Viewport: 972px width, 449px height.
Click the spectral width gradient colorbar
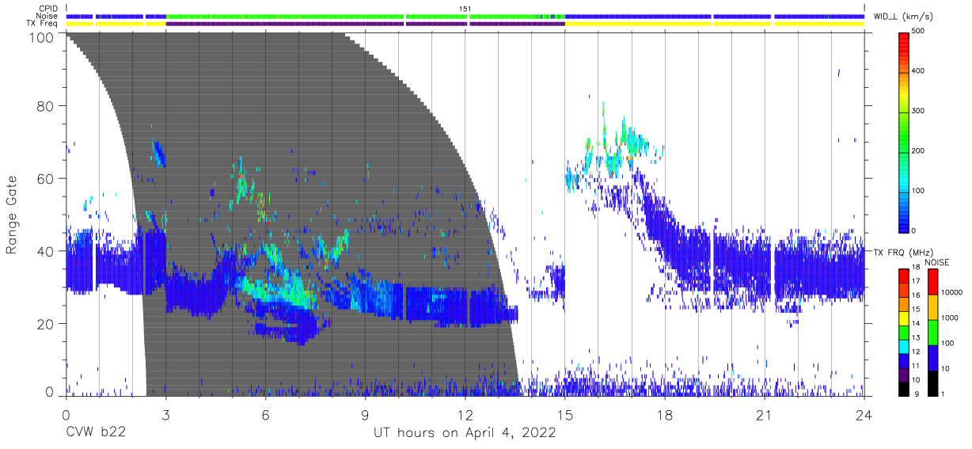coord(903,131)
